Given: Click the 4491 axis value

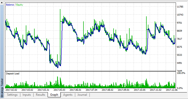Looking at the screenshot, I should (179, 63).
